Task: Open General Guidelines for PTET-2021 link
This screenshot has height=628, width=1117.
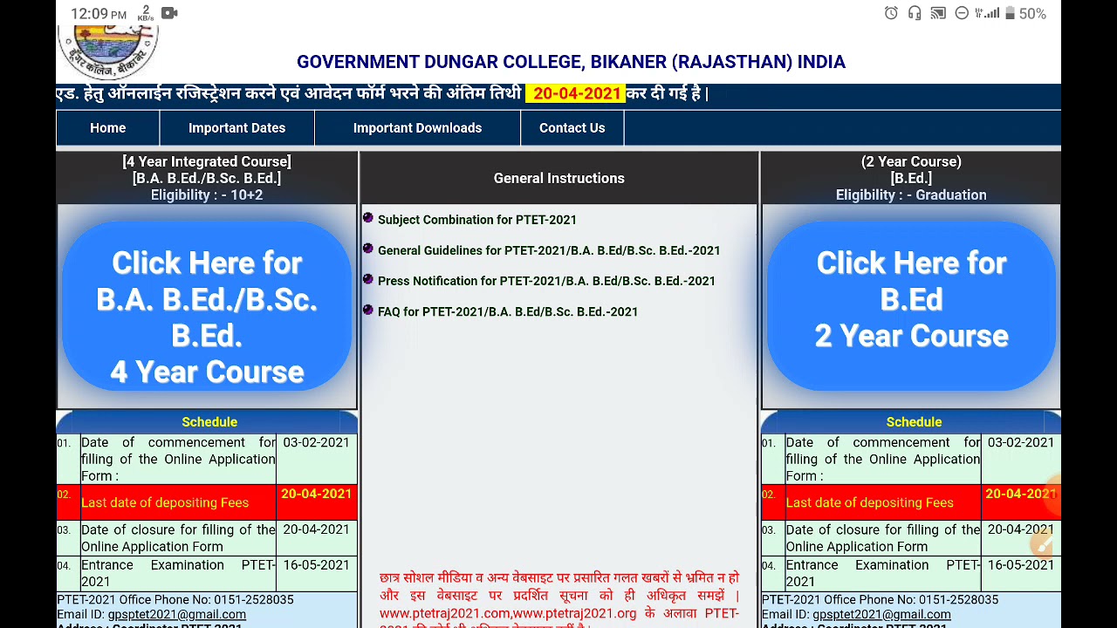Action: tap(549, 250)
